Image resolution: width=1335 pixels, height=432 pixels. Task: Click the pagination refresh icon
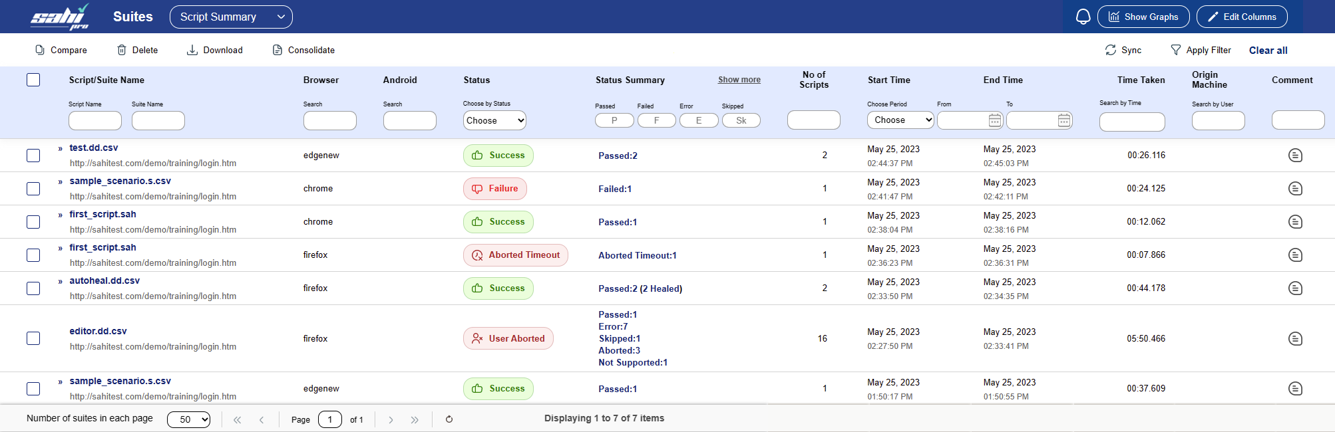[449, 419]
